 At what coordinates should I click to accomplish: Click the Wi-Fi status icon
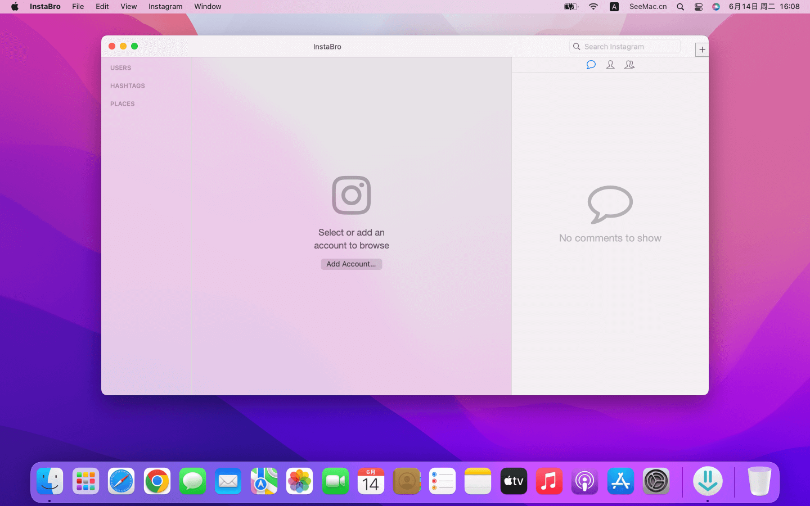click(593, 7)
